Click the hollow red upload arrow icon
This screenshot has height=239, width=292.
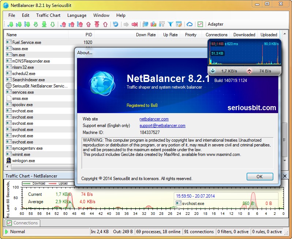105,24
